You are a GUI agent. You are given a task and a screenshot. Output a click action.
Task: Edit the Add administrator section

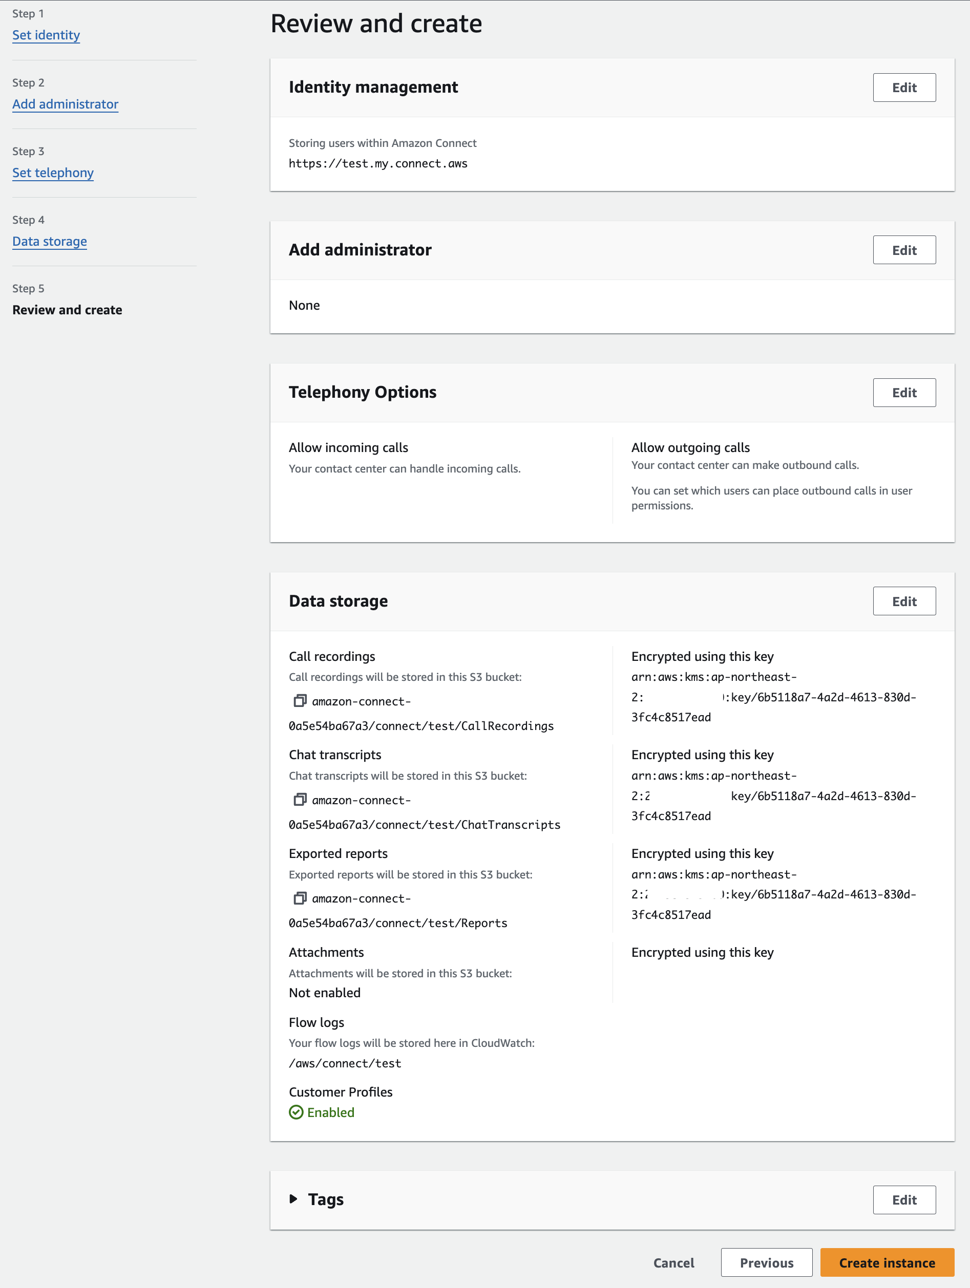tap(904, 250)
